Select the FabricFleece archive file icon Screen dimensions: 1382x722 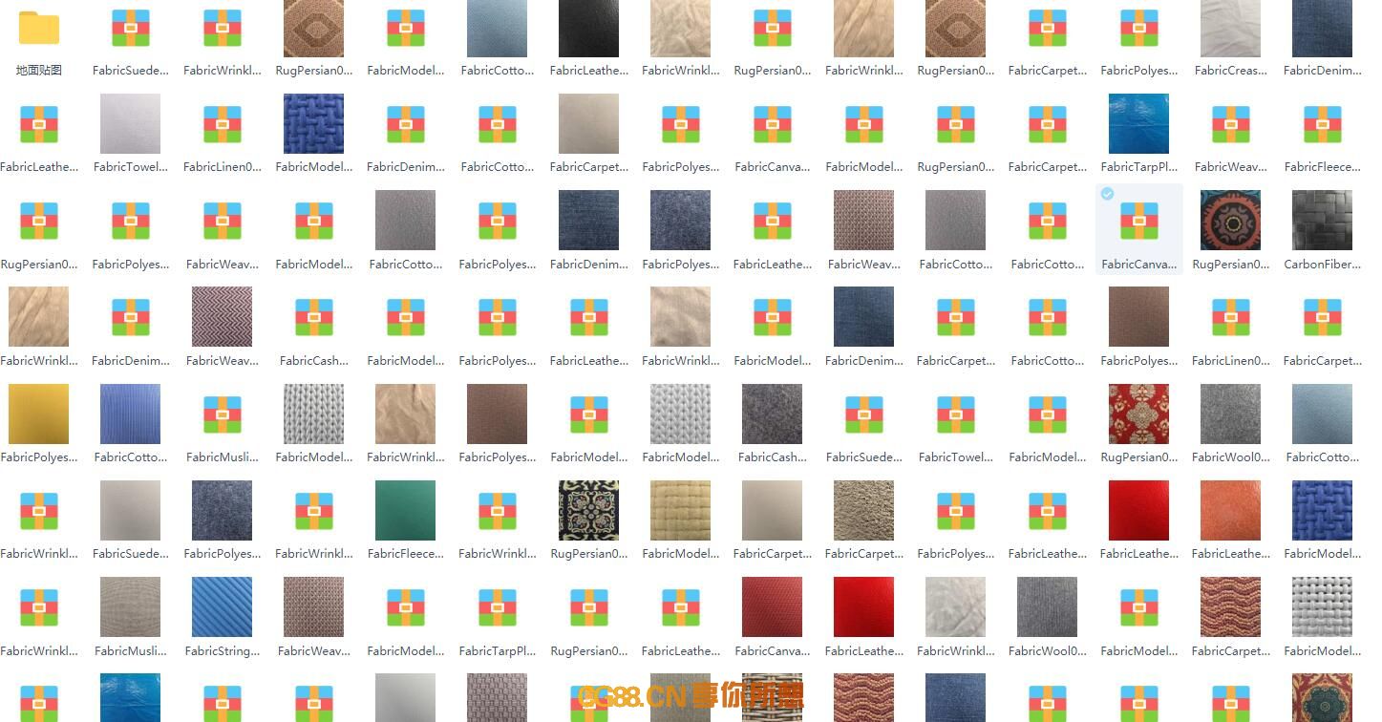coord(1322,124)
